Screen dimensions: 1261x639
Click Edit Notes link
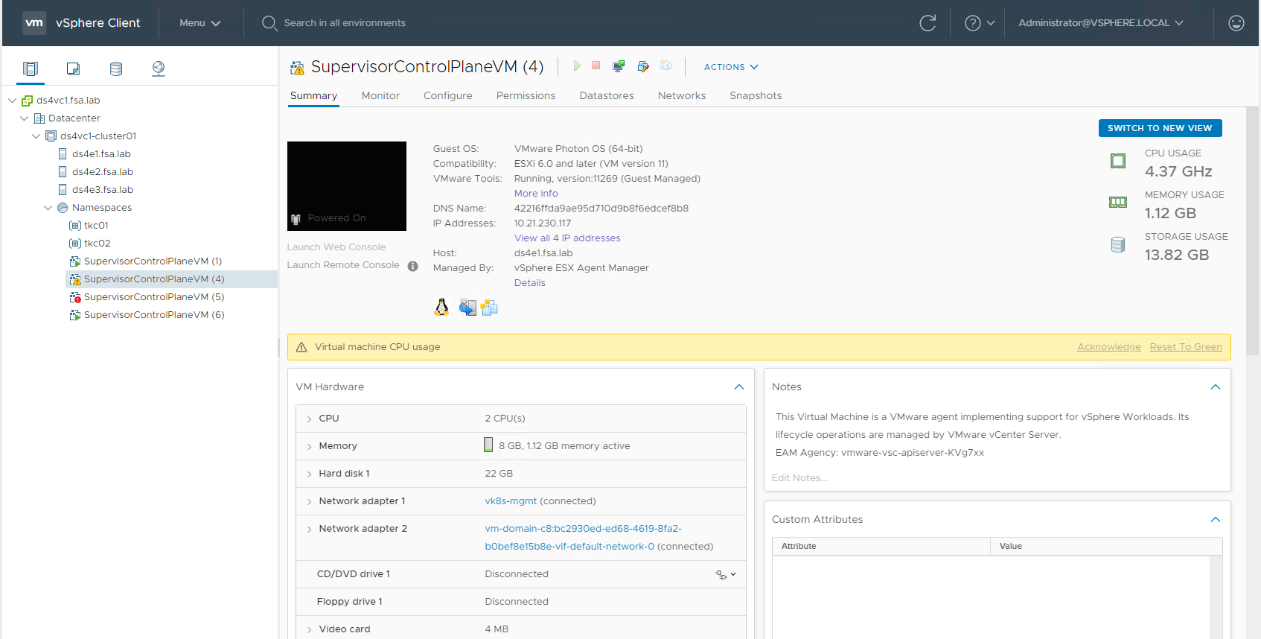click(799, 478)
